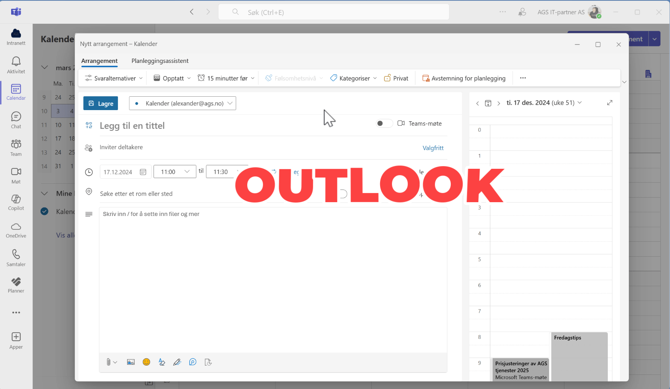Open the date picker calendar icon
This screenshot has height=389, width=670.
[143, 172]
